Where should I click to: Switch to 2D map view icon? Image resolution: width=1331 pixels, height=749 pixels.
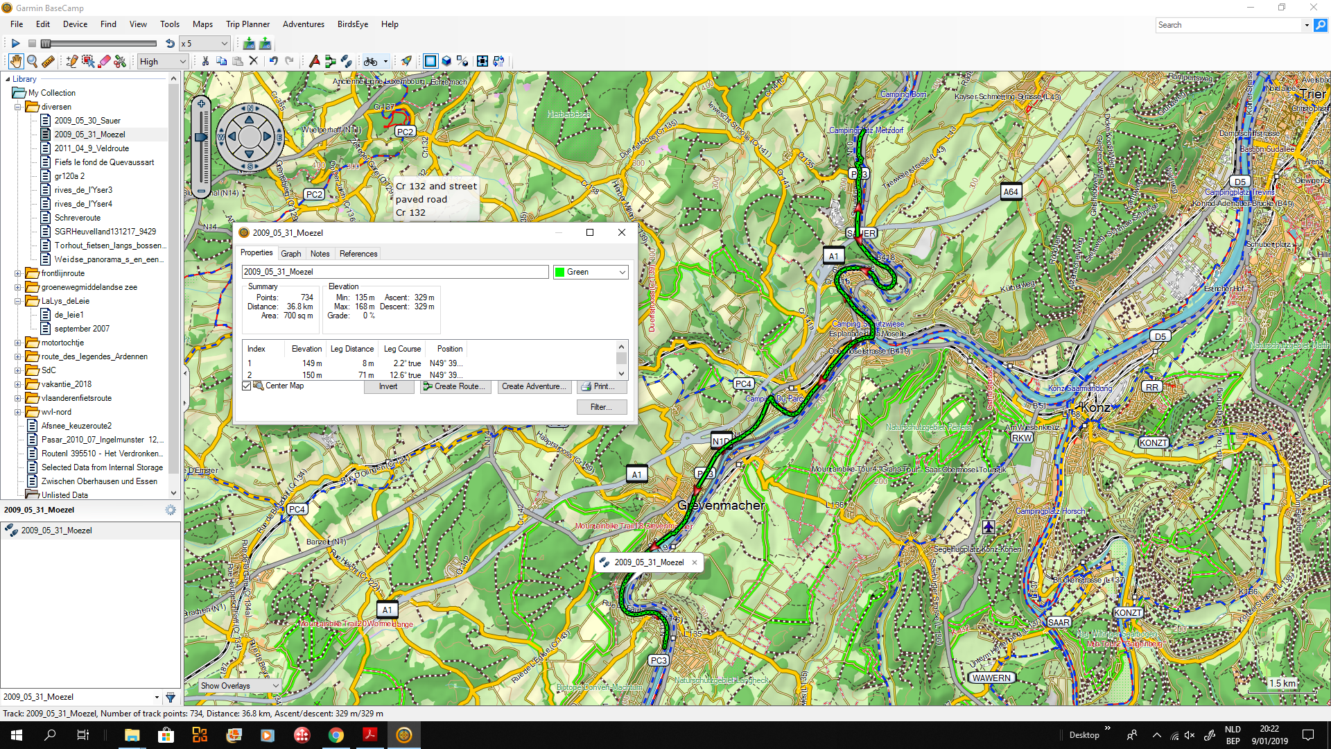tap(430, 61)
